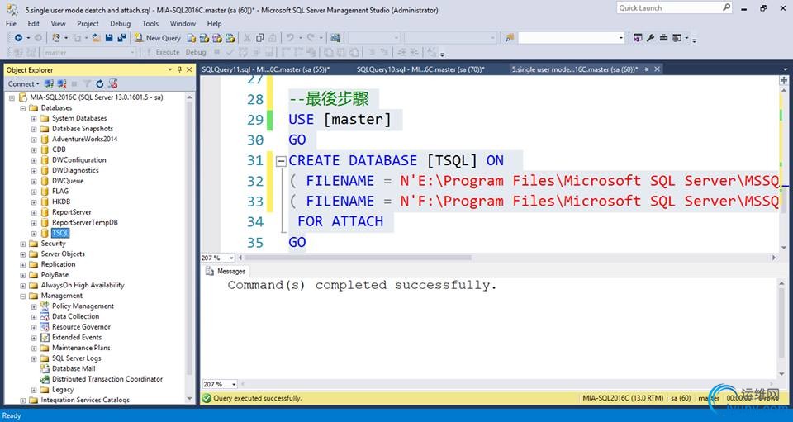
Task: Close the Object Explorer panel
Action: coord(190,69)
